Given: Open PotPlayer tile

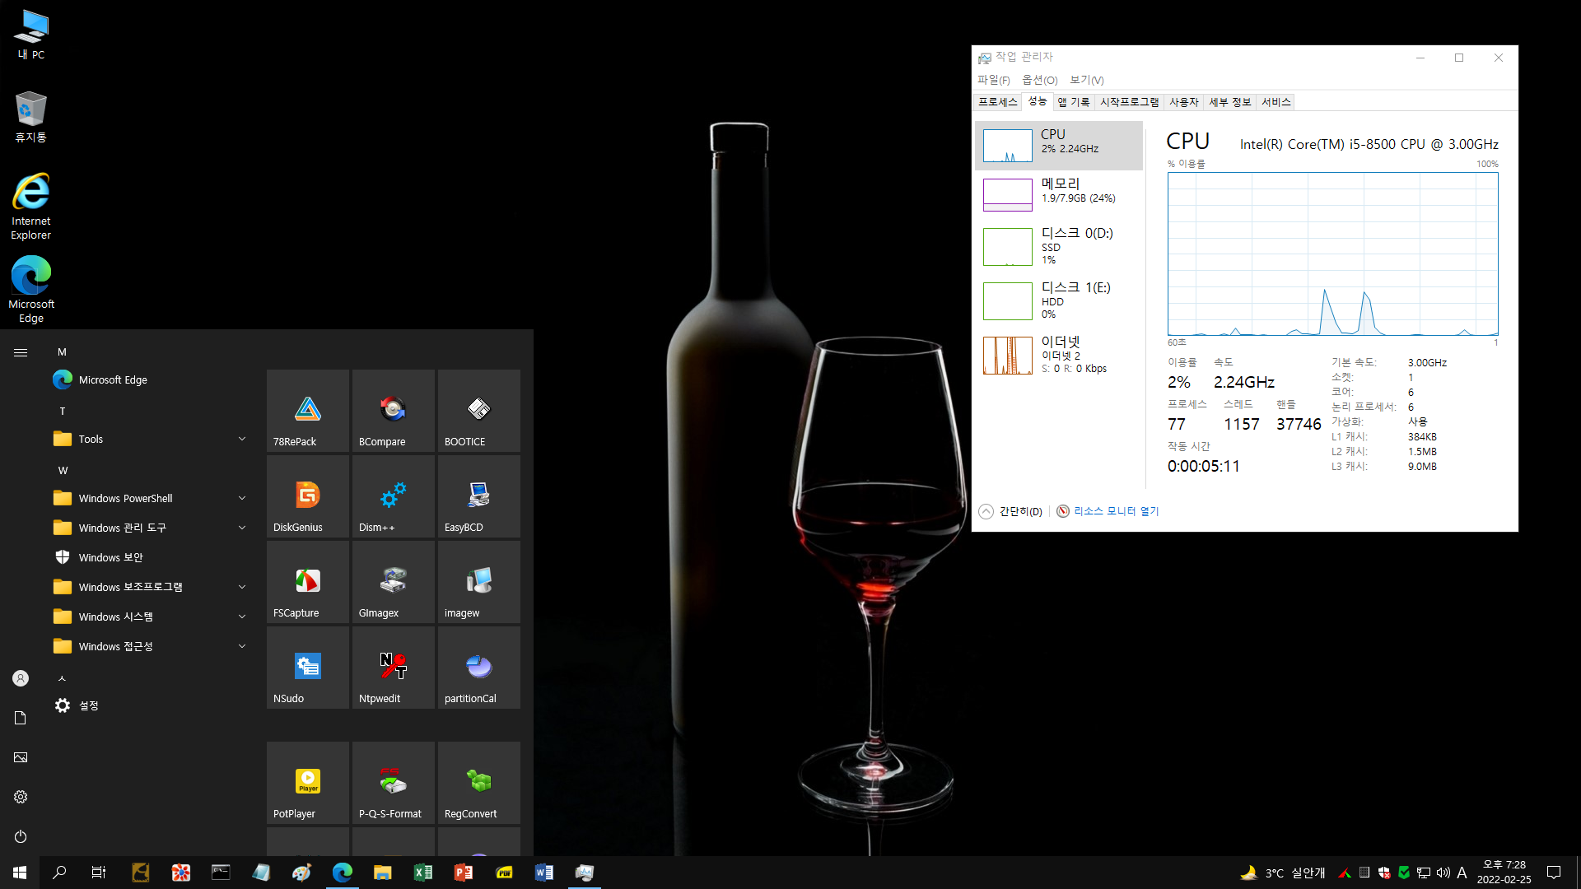Looking at the screenshot, I should click(x=308, y=783).
